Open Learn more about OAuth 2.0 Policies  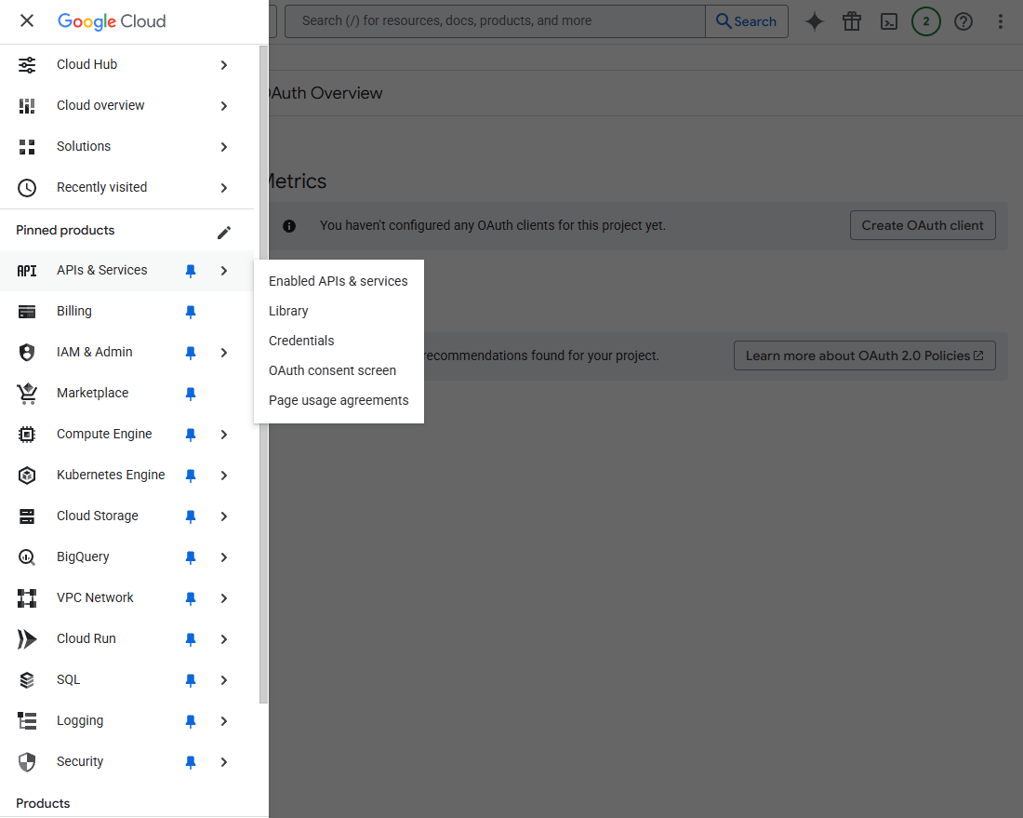(x=865, y=355)
